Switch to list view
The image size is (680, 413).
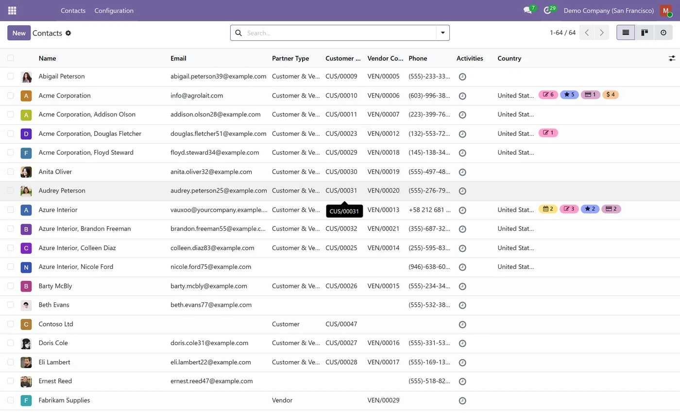tap(626, 33)
